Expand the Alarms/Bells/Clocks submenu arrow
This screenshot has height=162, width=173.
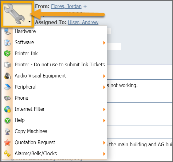pyautogui.click(x=104, y=154)
